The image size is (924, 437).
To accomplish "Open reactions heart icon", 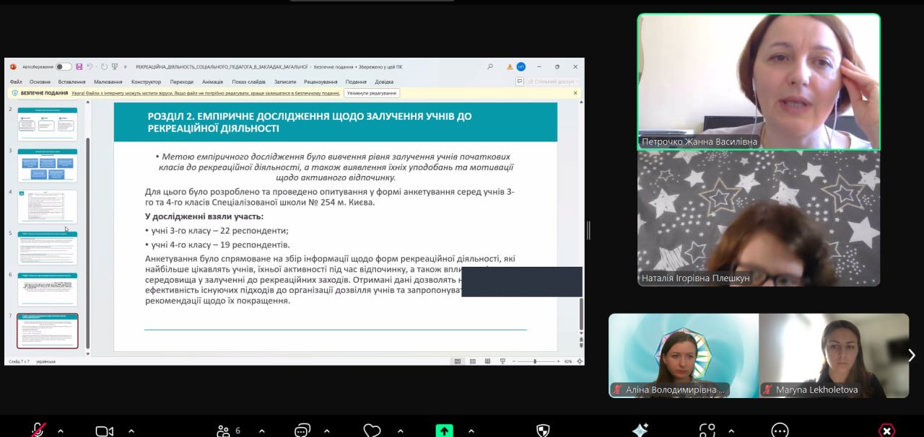I will click(372, 431).
